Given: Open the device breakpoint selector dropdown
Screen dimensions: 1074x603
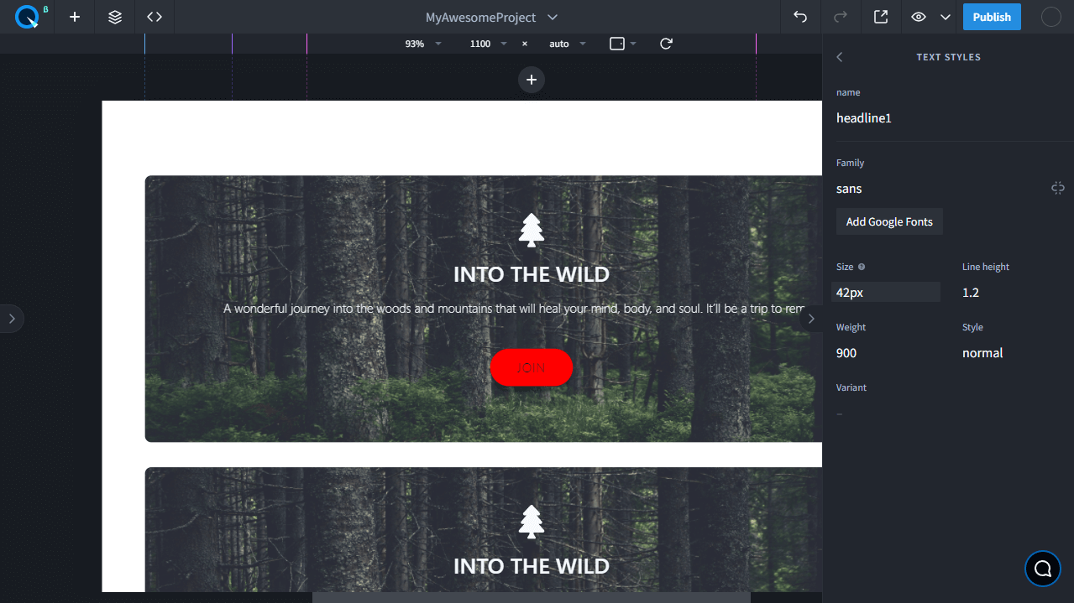Looking at the screenshot, I should pyautogui.click(x=623, y=44).
